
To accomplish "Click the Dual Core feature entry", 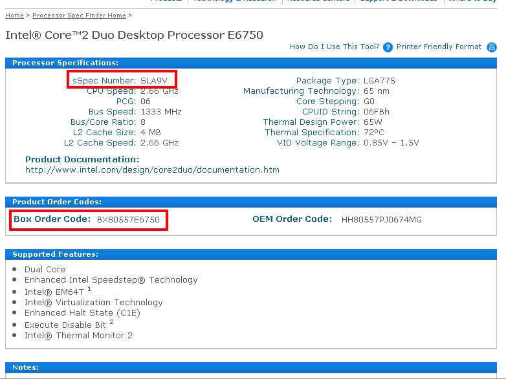I will [x=45, y=269].
